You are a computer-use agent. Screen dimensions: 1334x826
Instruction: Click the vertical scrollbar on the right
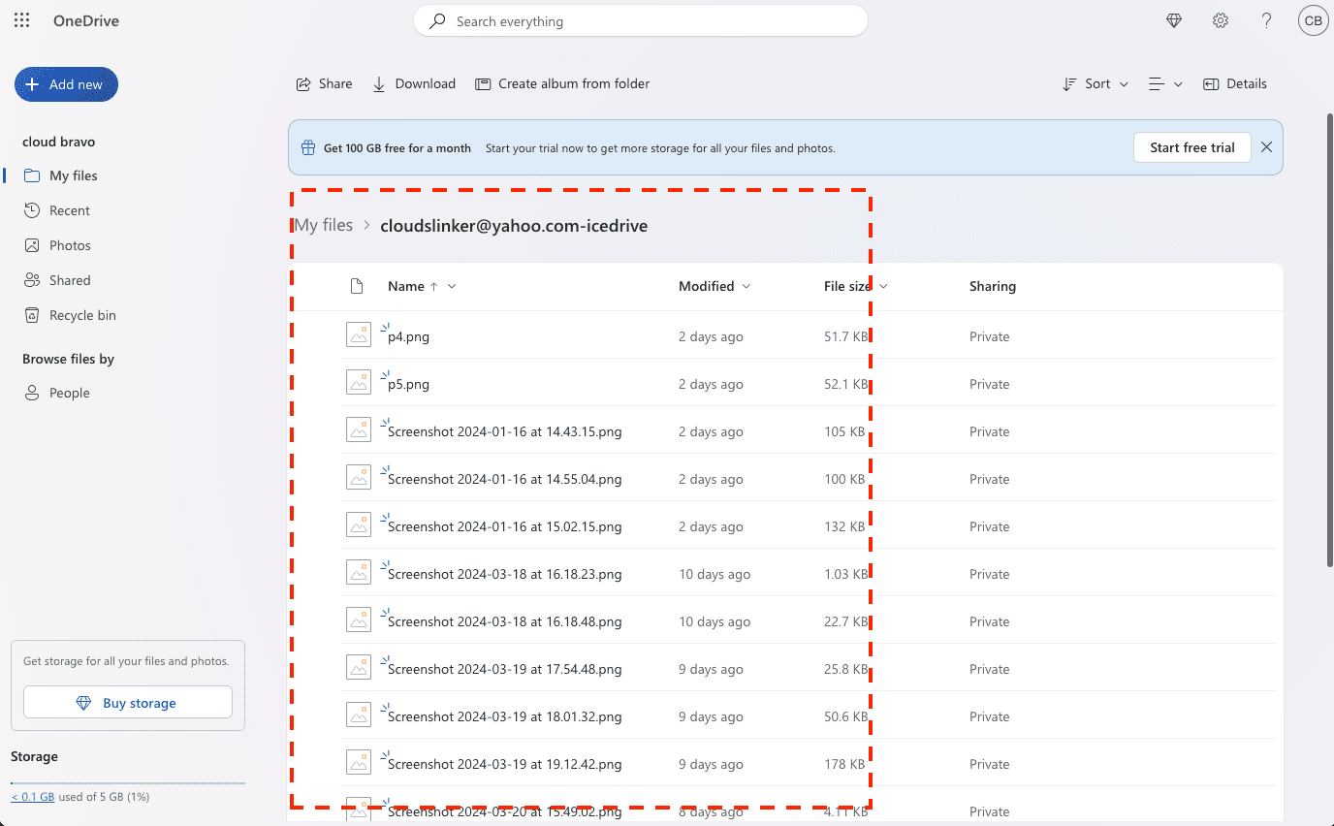coord(1330,339)
